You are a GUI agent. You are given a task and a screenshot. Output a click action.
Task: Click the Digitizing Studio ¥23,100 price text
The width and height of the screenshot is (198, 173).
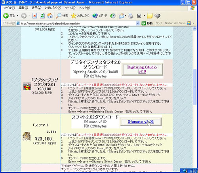[44, 89]
